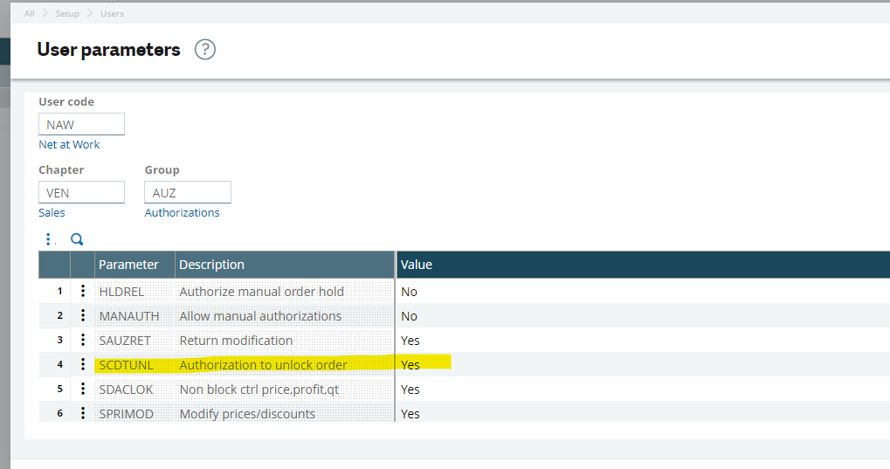The image size is (890, 469).
Task: Open the Net at Work link
Action: click(x=69, y=145)
